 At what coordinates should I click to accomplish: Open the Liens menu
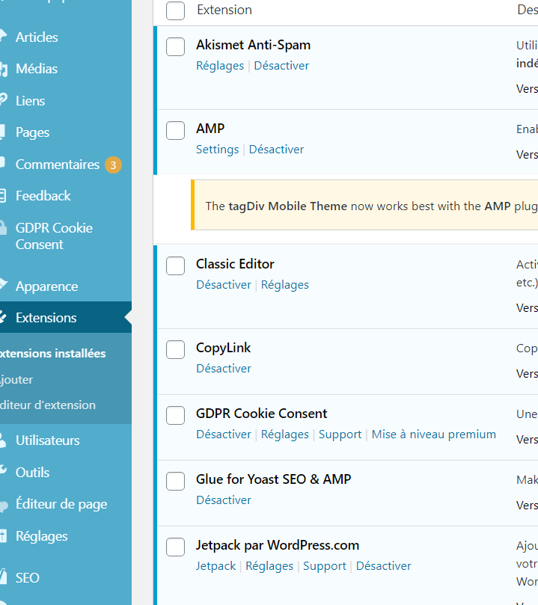point(30,101)
